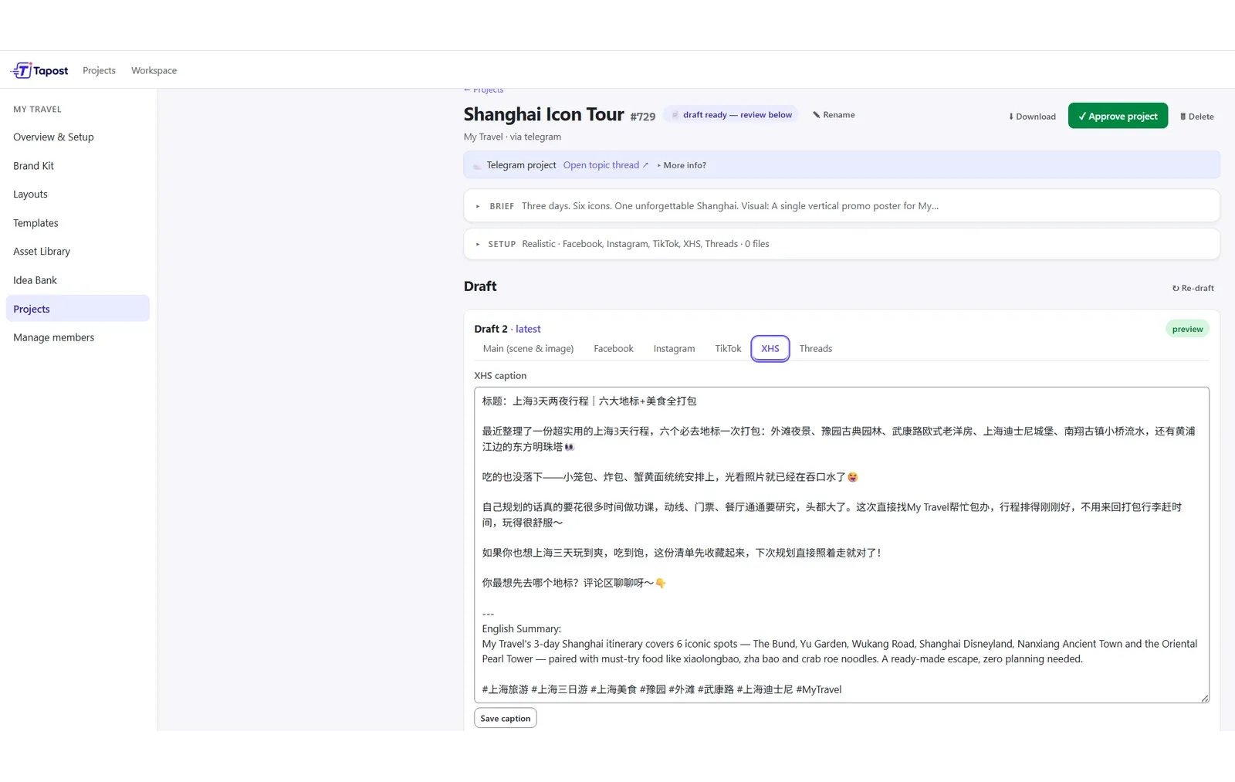
Task: Download the project
Action: pos(1032,117)
